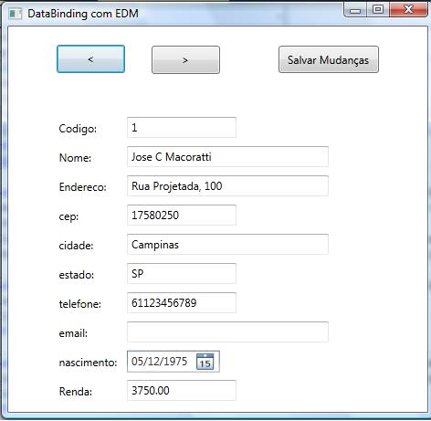Select the nascimento date text 05/12/1975
Viewport: 431px width, 421px height.
pyautogui.click(x=159, y=362)
